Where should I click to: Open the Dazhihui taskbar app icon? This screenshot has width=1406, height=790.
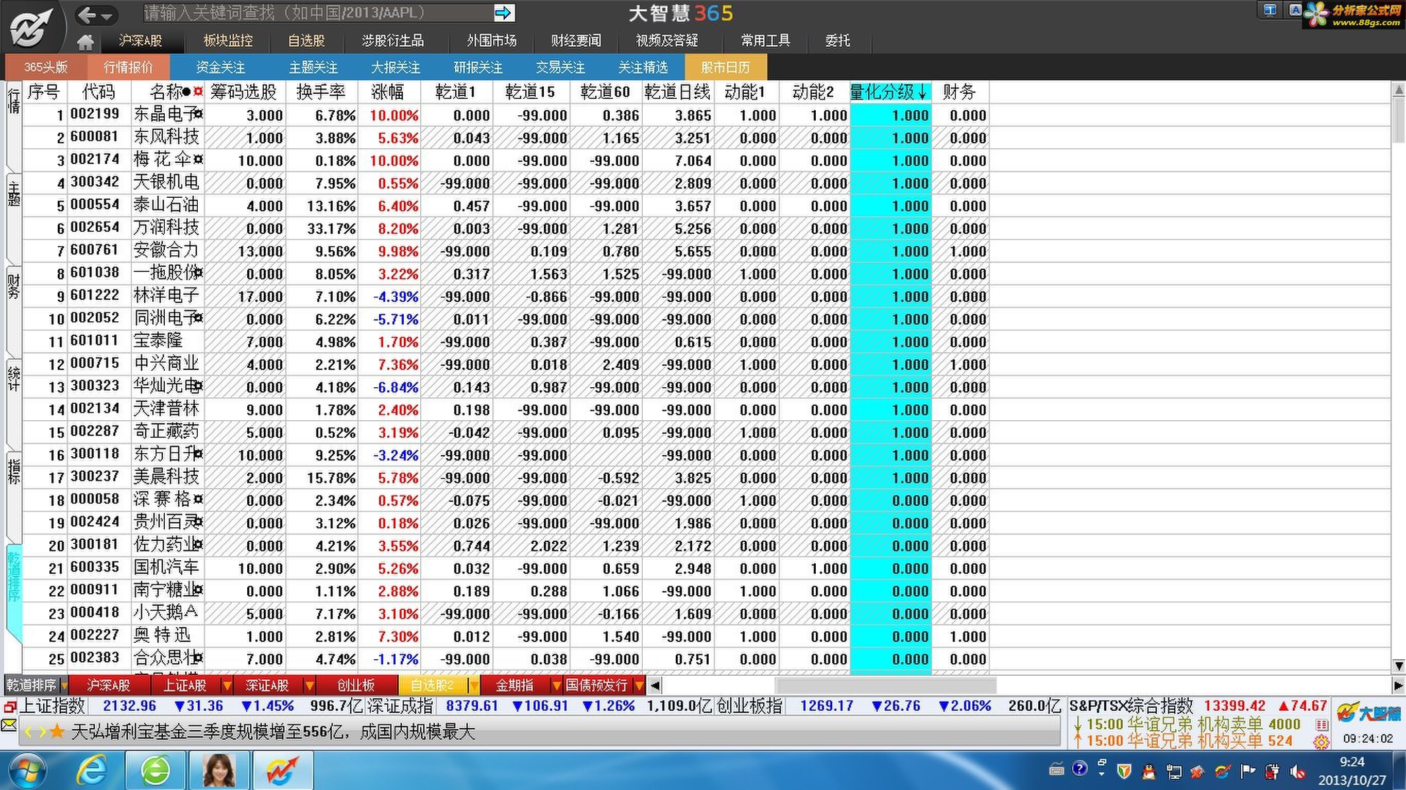(x=283, y=771)
